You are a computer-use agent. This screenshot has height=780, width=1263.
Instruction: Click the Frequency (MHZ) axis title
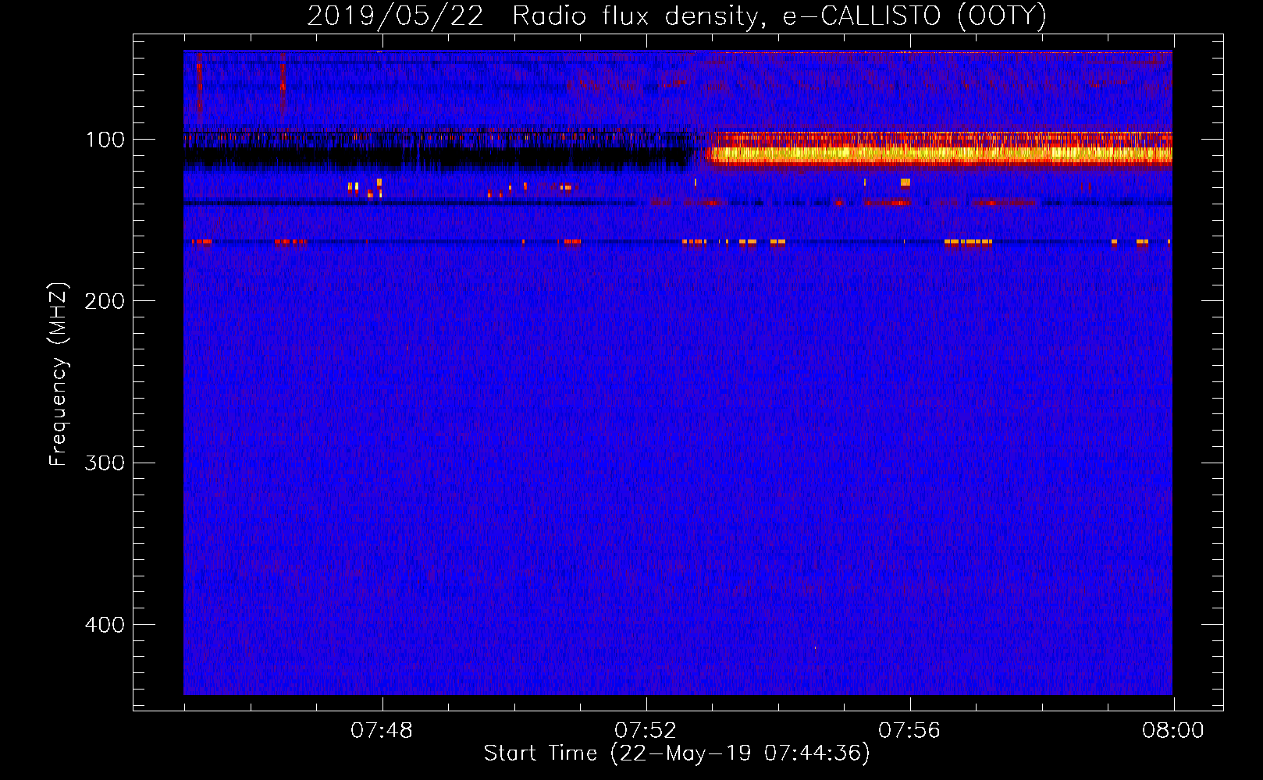59,374
